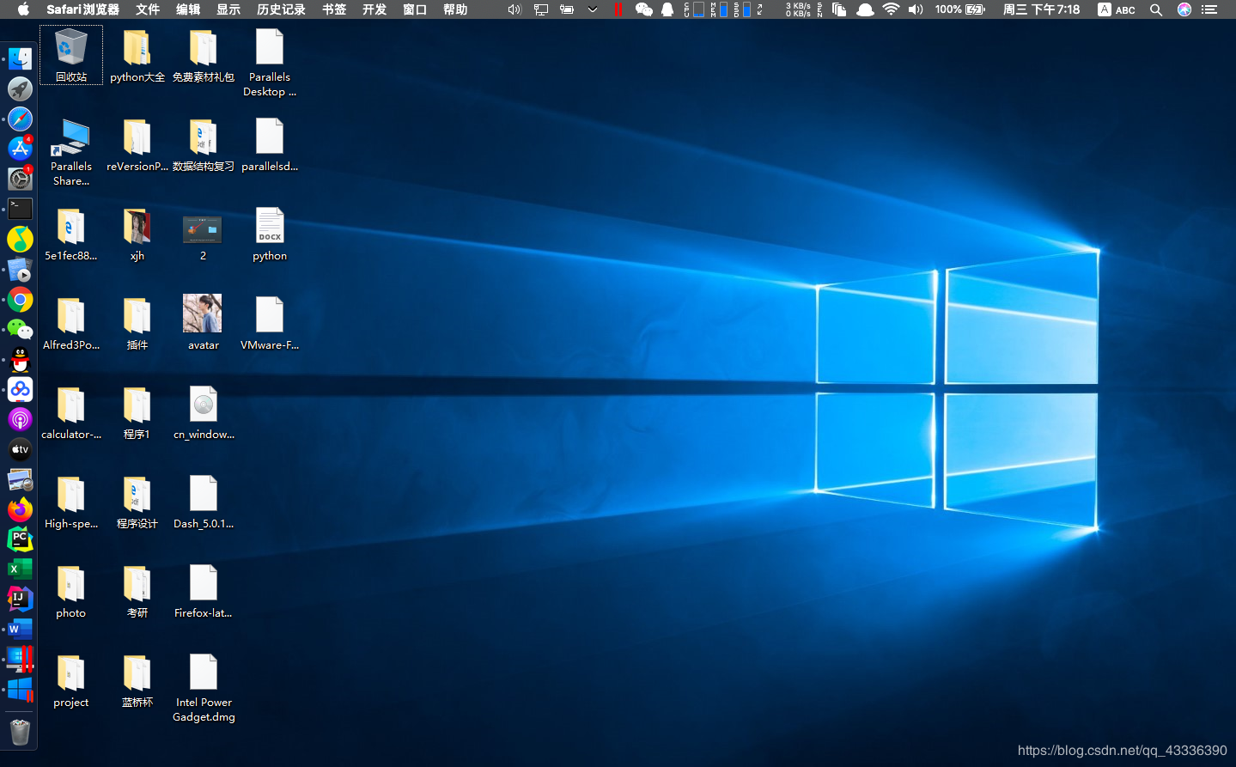Select the High-spe... folder
Image resolution: width=1236 pixels, height=767 pixels.
[71, 502]
